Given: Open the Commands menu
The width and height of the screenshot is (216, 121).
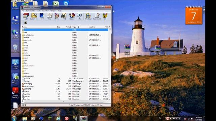Looking at the screenshot, I should (30, 11).
